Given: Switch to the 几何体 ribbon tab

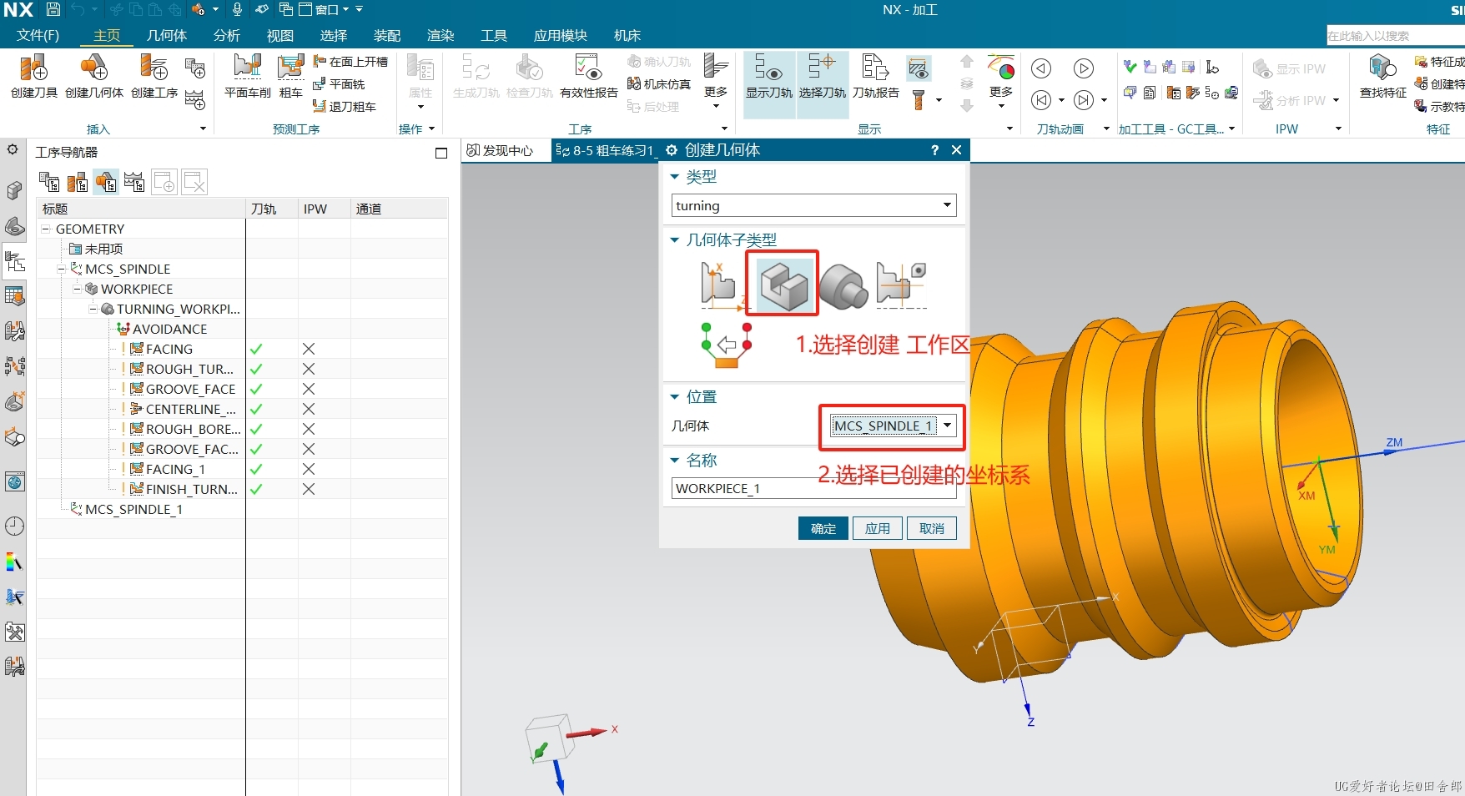Looking at the screenshot, I should pyautogui.click(x=167, y=35).
